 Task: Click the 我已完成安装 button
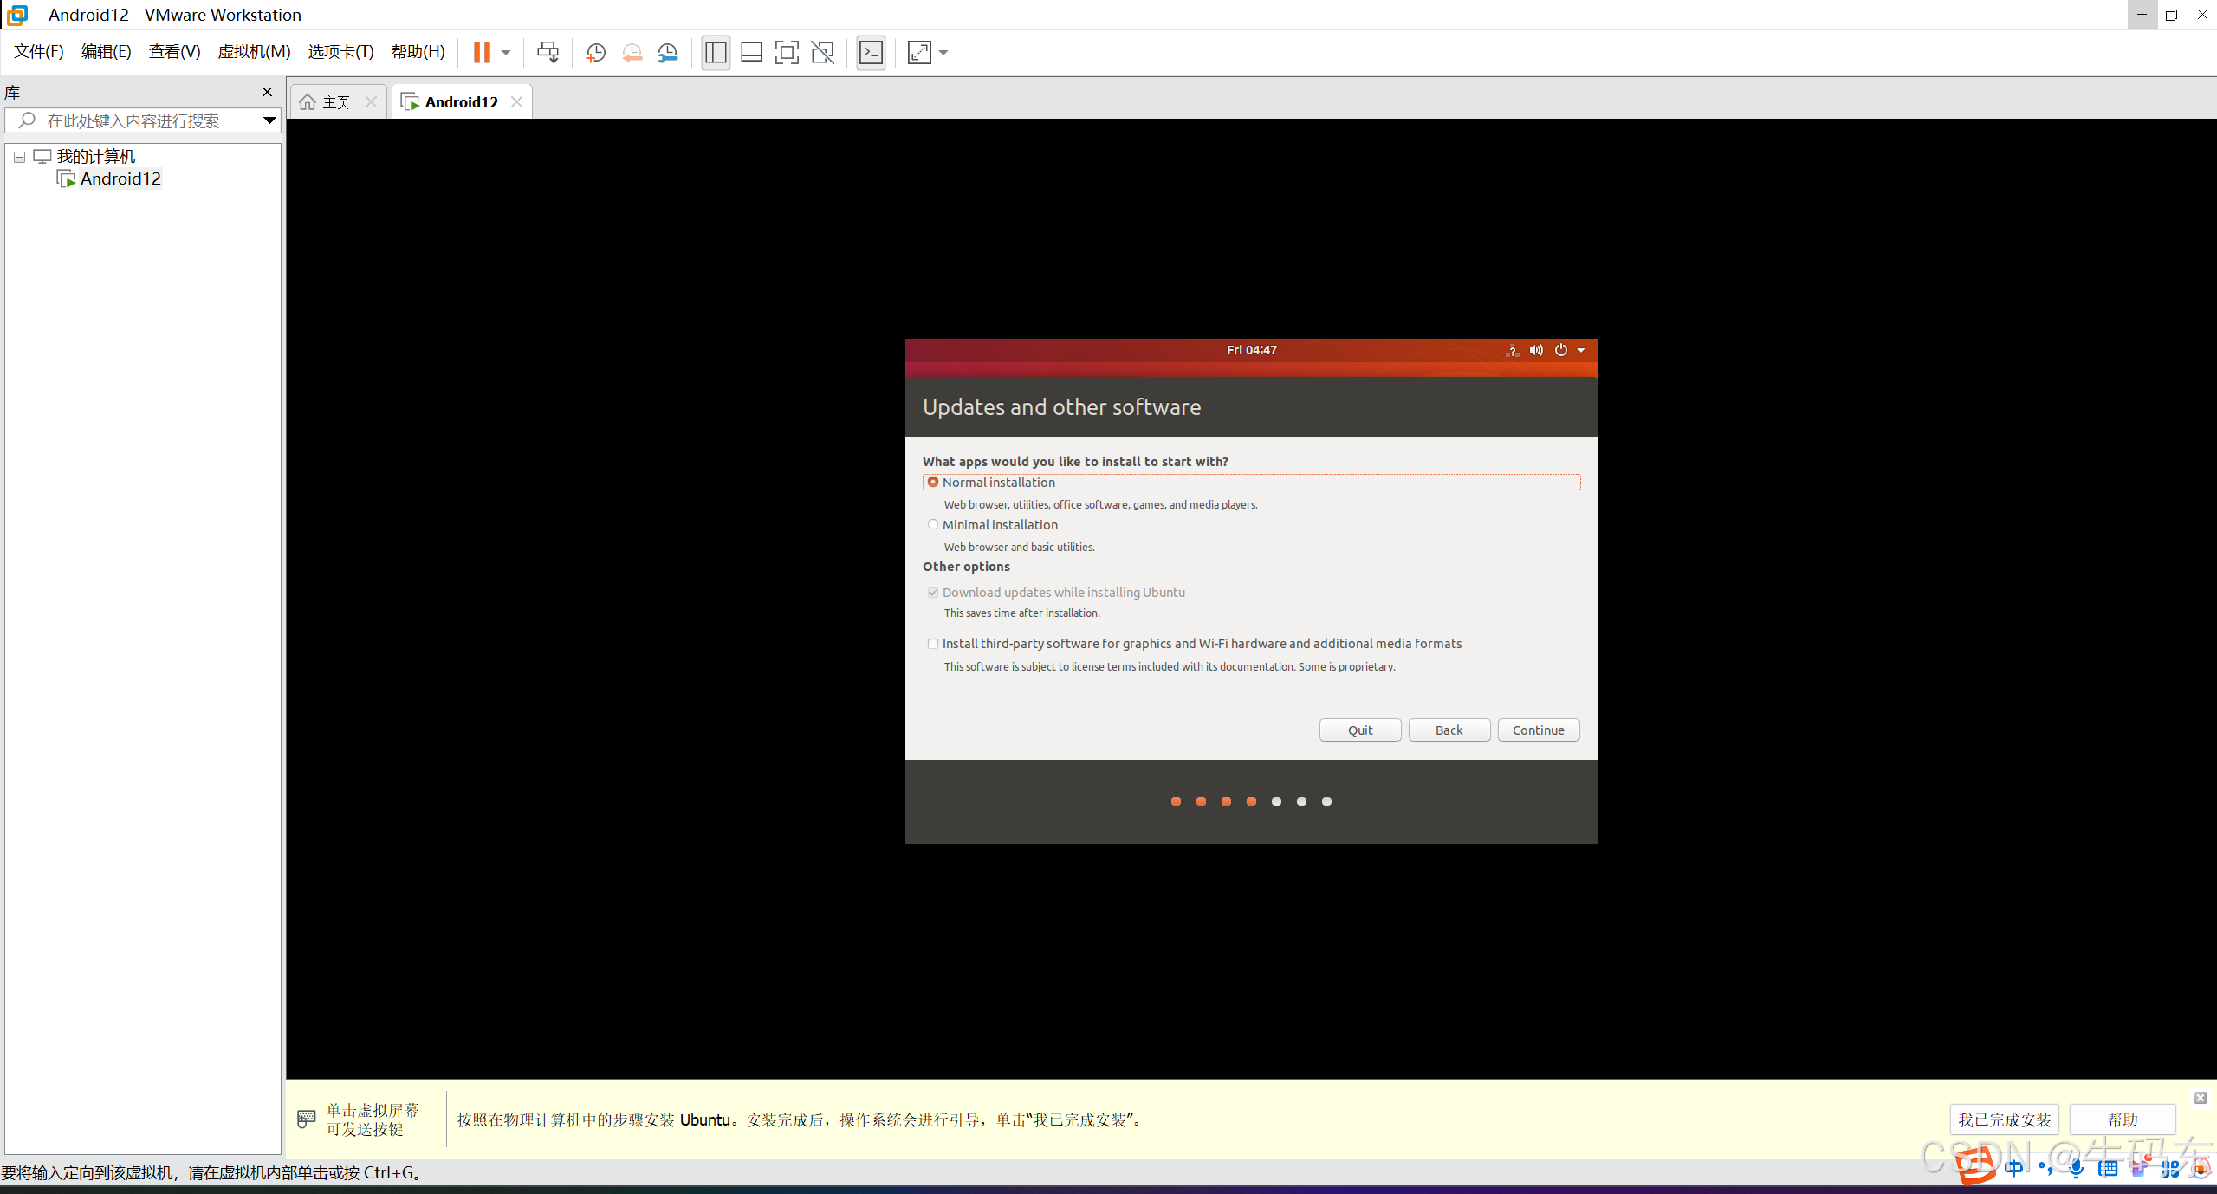(x=2004, y=1119)
